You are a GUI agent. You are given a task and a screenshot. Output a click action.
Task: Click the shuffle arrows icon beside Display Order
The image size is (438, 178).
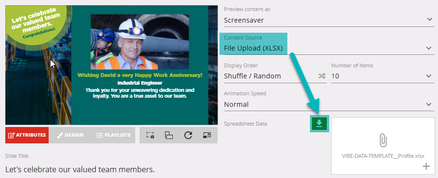tap(322, 76)
